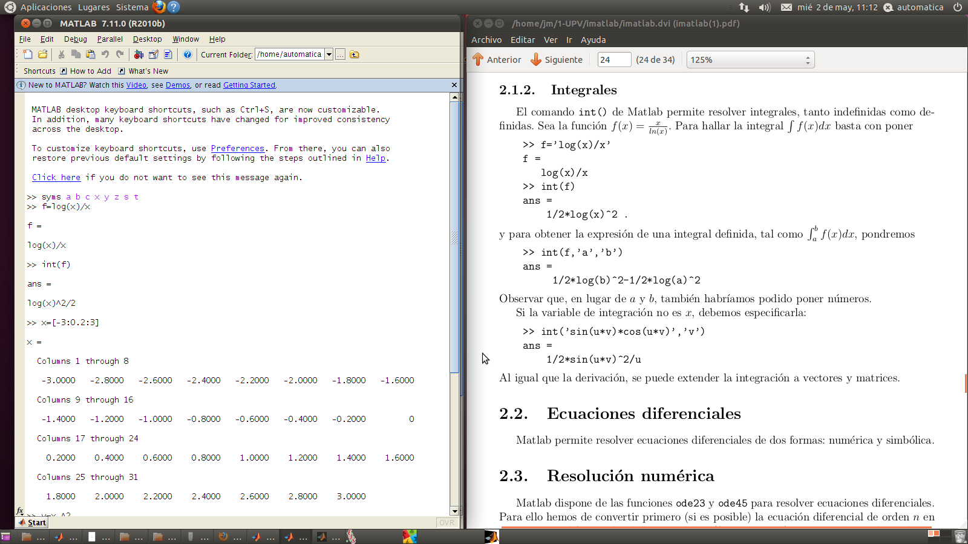Open Simulink from the MATLAB toolbar

click(x=139, y=54)
